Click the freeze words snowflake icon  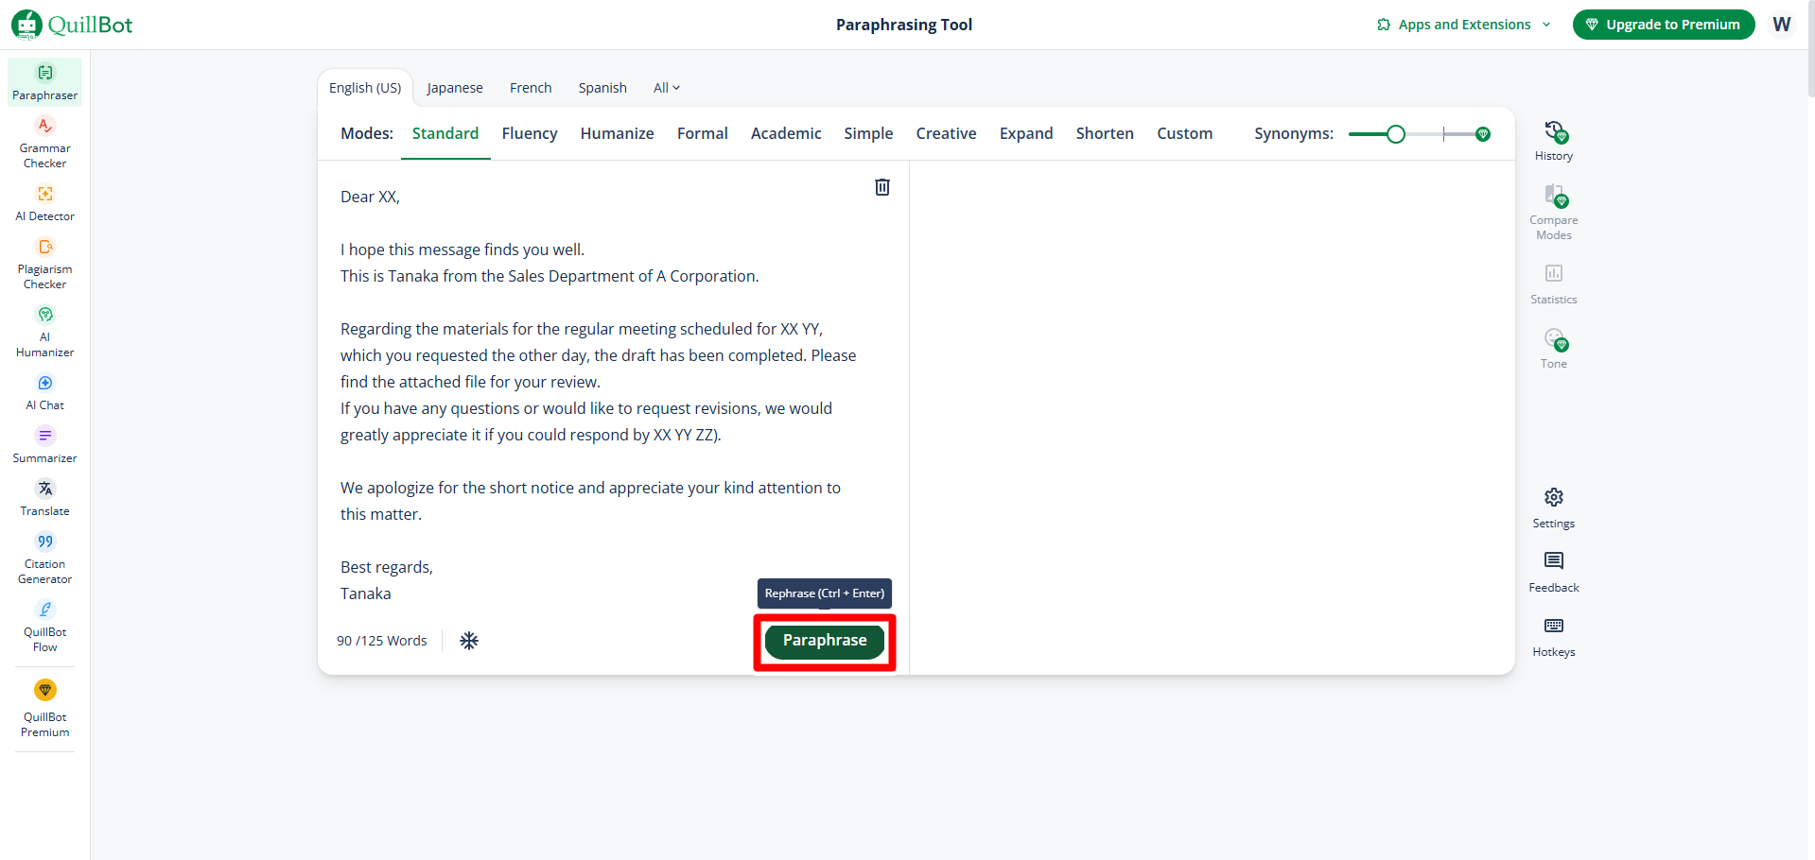(469, 641)
